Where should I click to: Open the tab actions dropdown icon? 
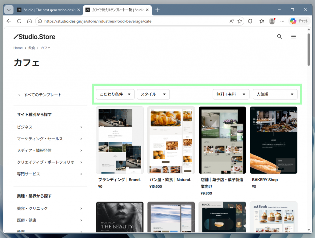(9, 10)
